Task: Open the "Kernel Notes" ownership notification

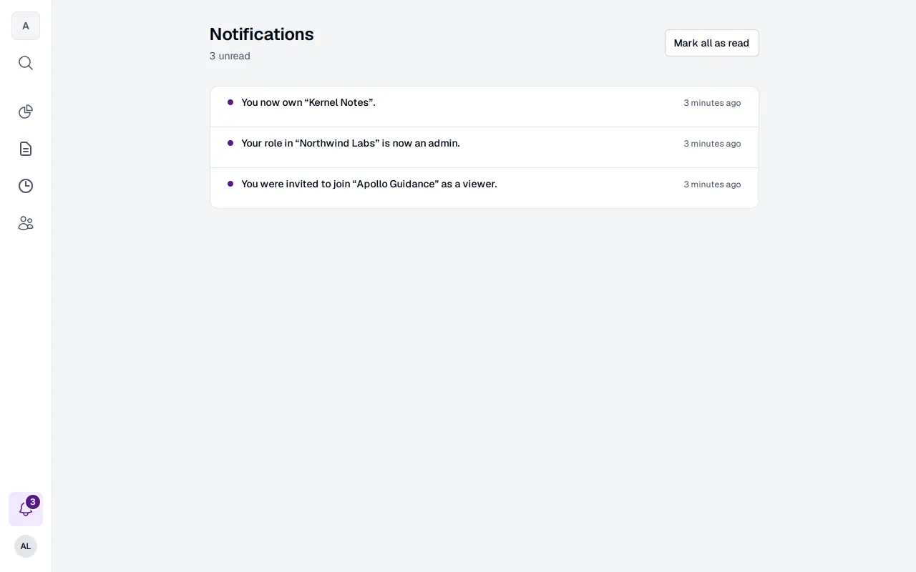Action: [x=484, y=107]
